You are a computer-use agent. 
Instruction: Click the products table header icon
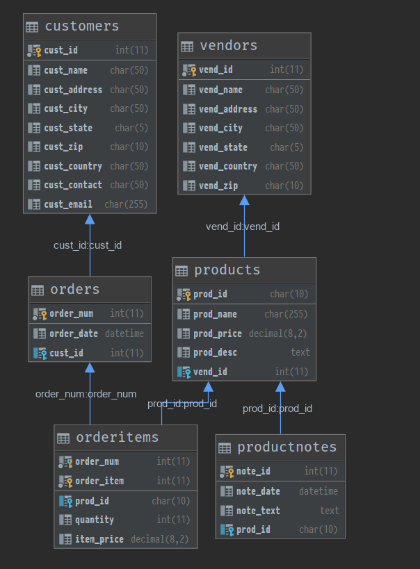(181, 271)
